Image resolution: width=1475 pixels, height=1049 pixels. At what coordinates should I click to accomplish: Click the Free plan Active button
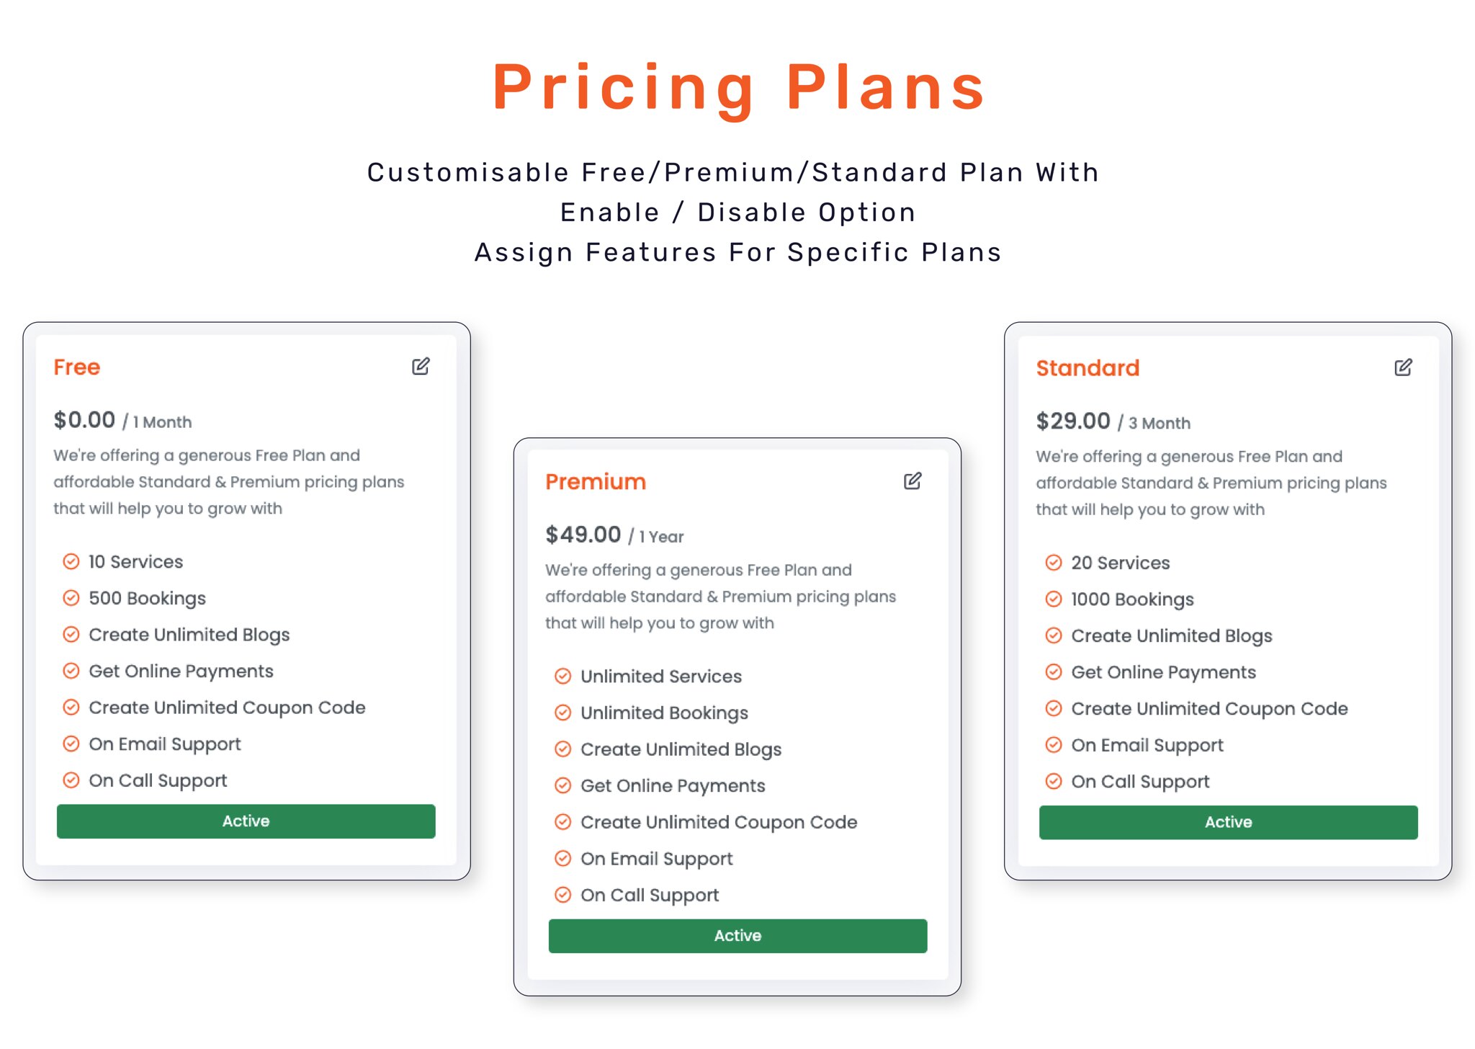coord(246,821)
